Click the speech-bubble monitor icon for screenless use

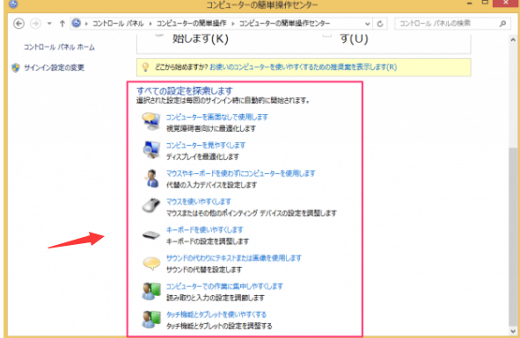[151, 121]
